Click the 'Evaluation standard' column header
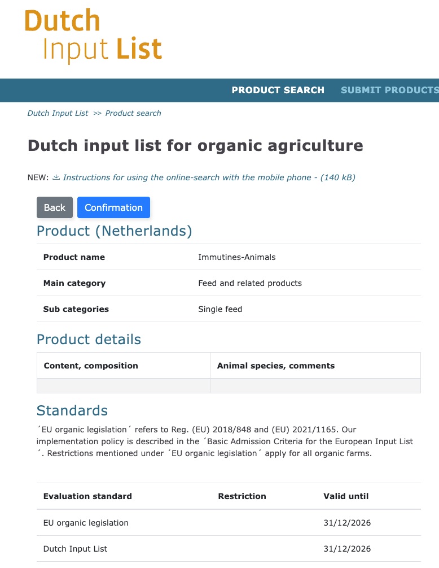Screen dimensions: 439x568 tap(87, 496)
